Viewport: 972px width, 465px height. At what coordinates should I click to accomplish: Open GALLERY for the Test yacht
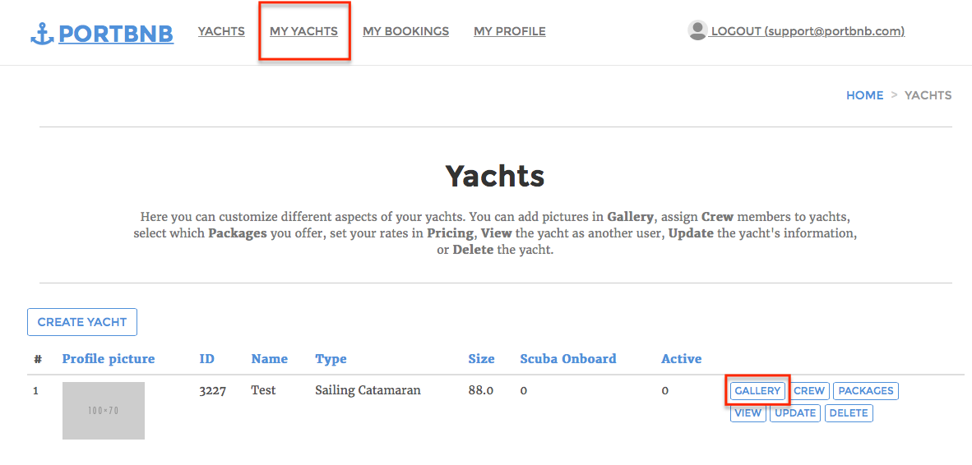(757, 391)
